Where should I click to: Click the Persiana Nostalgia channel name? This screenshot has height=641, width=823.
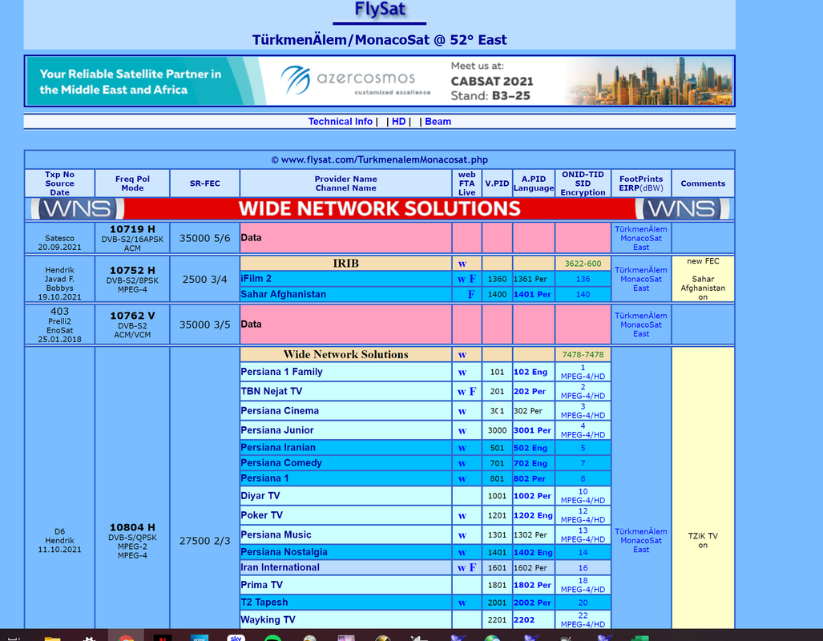284,552
